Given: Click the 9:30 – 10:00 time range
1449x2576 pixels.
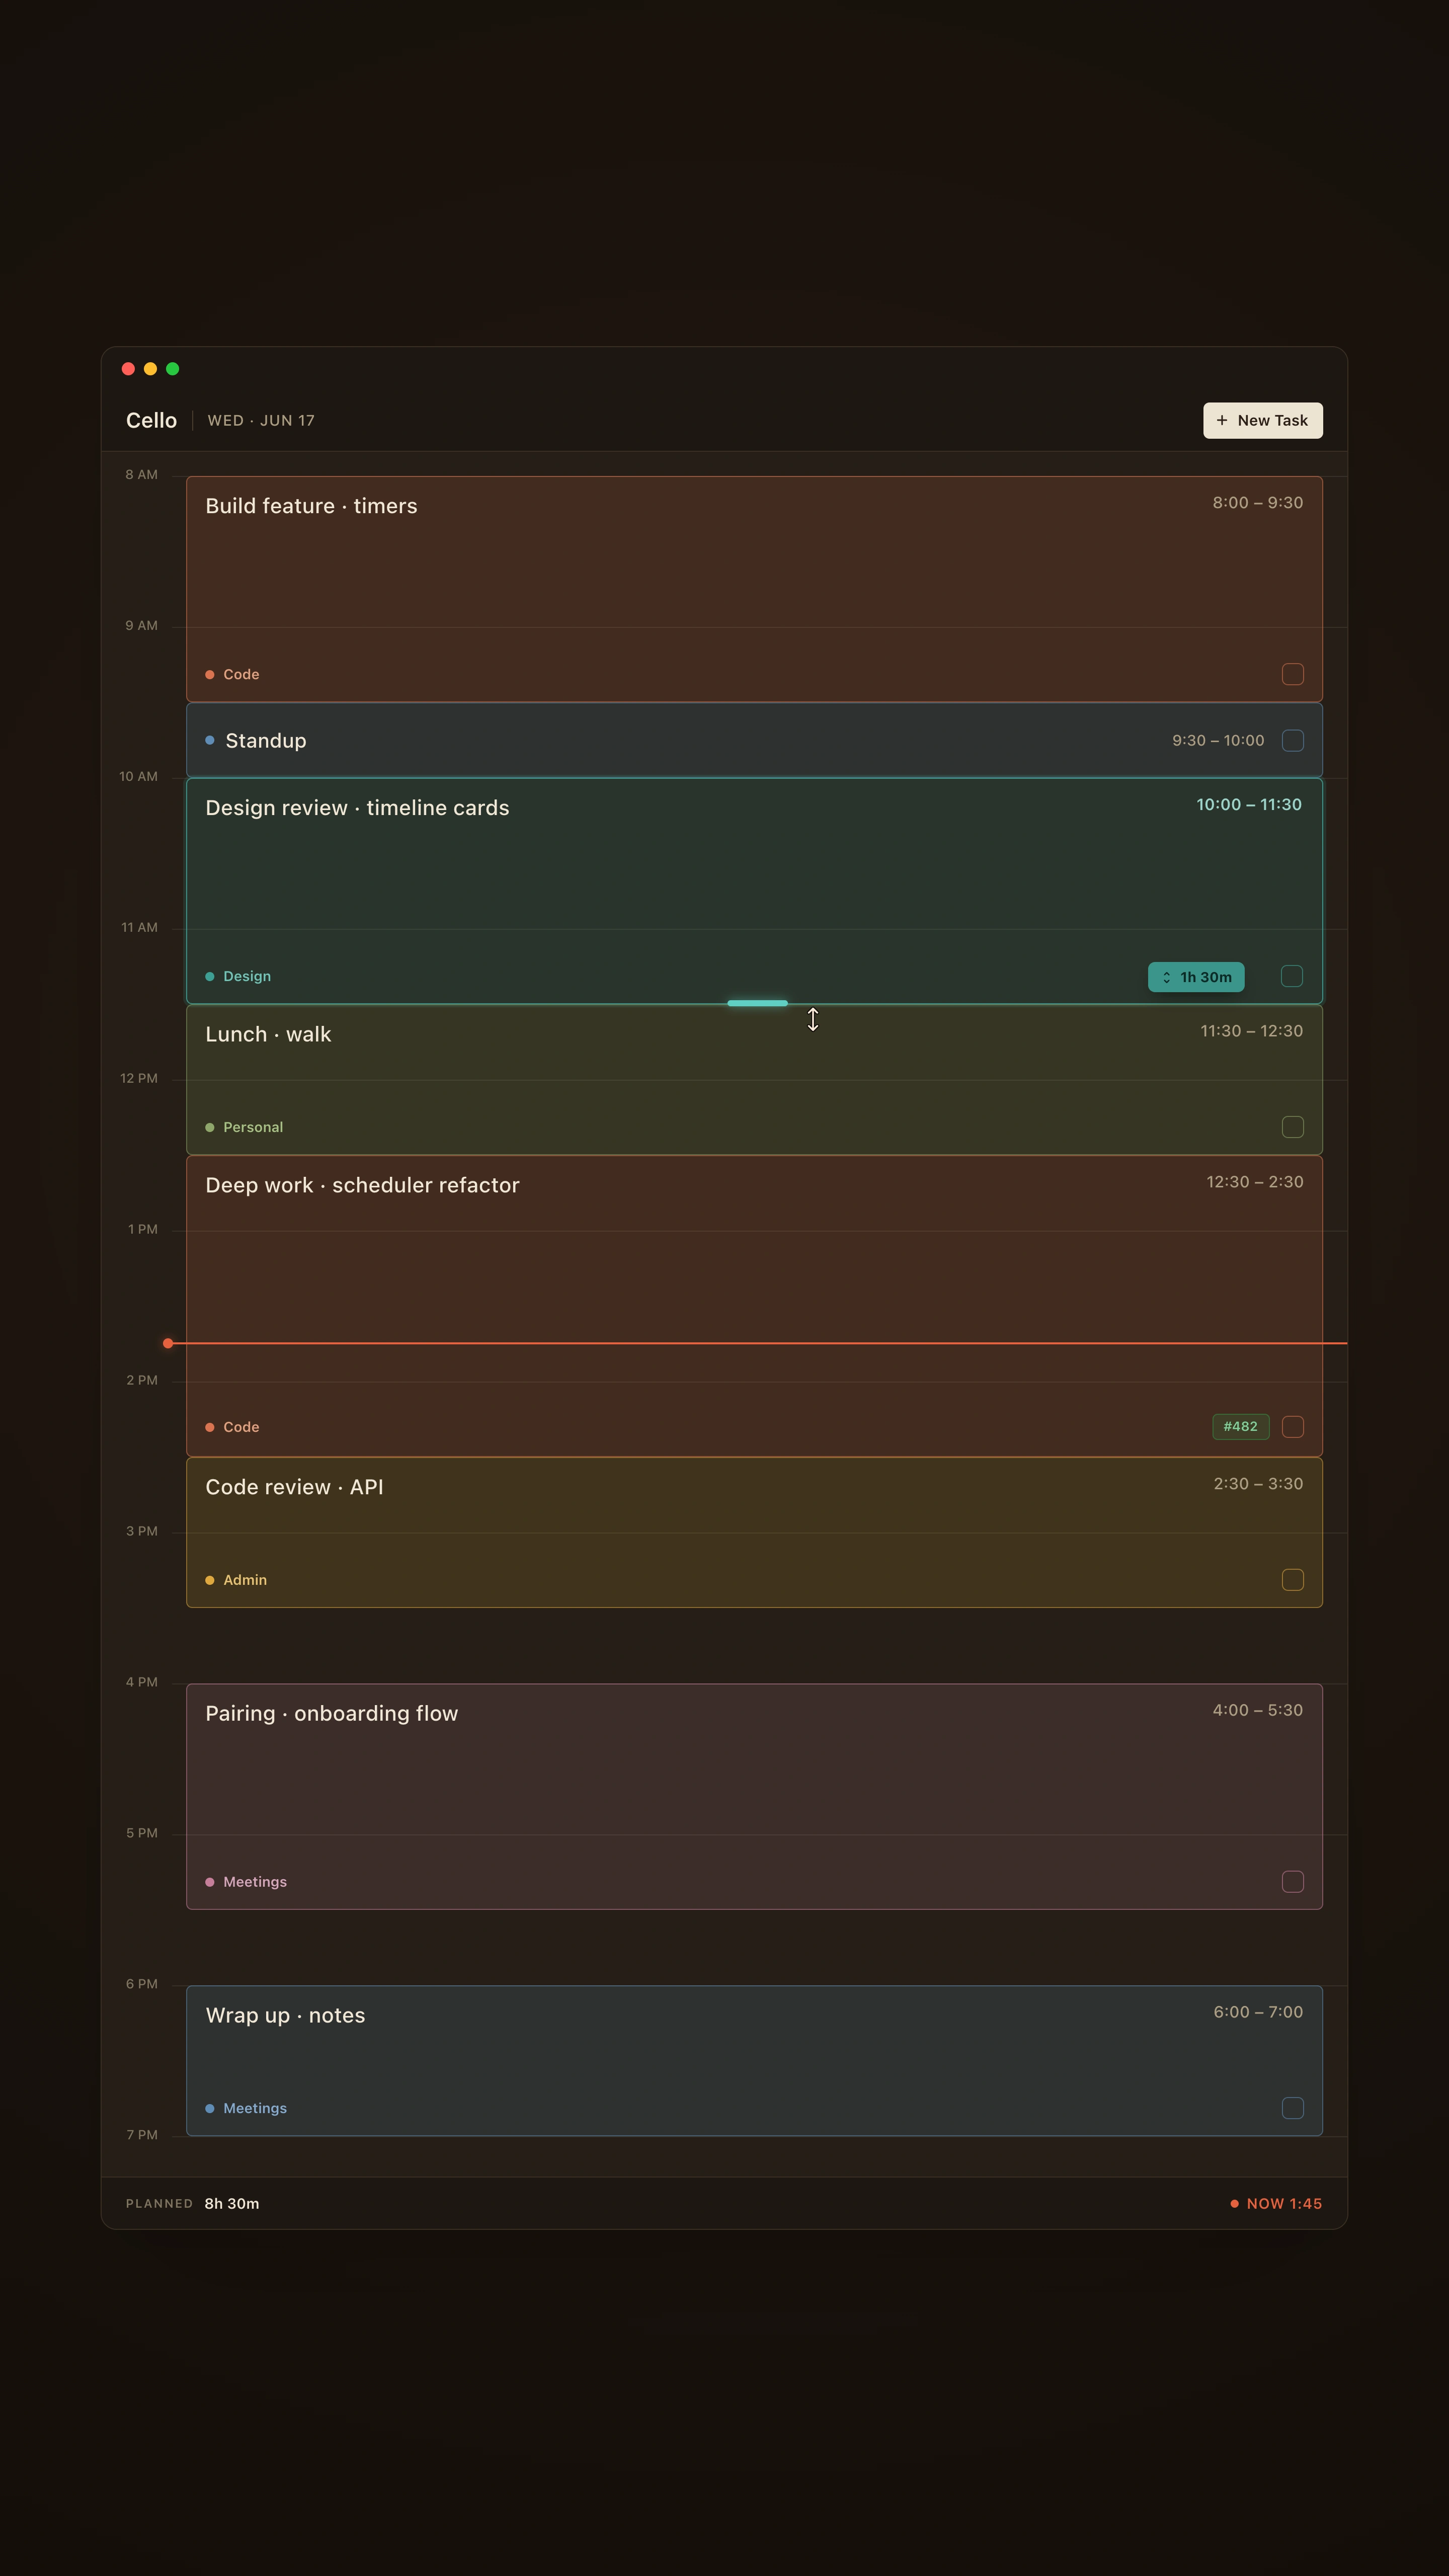Looking at the screenshot, I should click(1218, 740).
